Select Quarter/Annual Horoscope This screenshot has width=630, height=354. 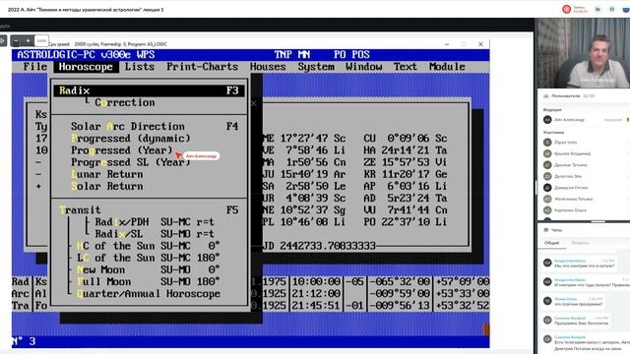click(149, 294)
